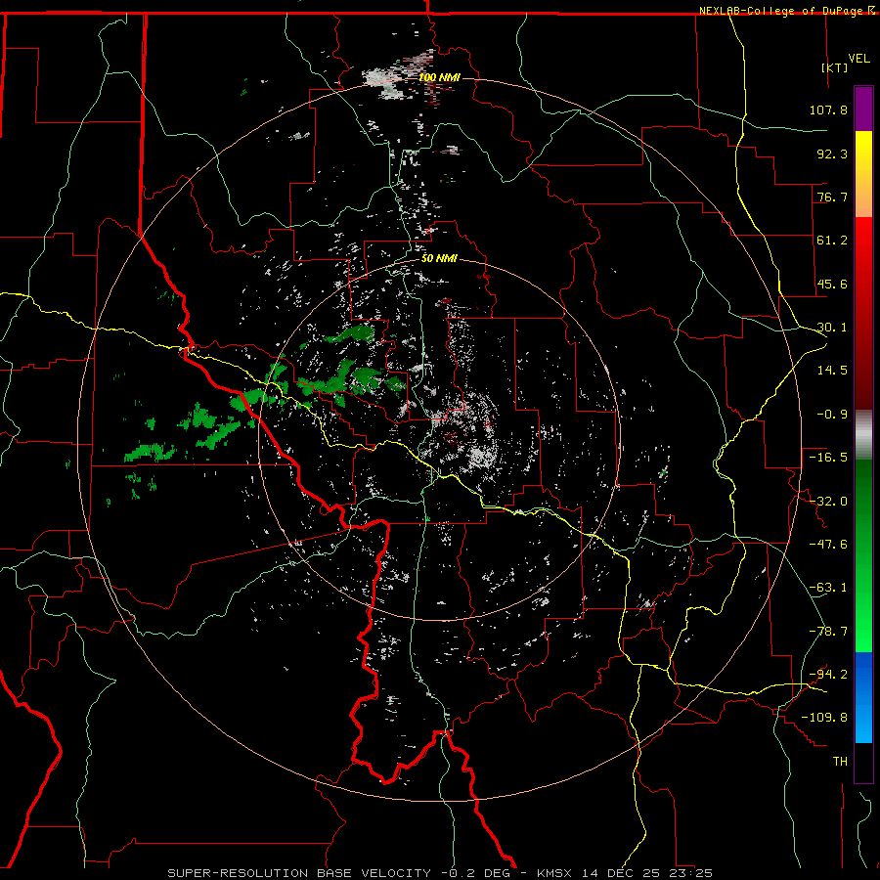Click the -0.9 value on the velocity scale
Viewport: 880px width, 880px height.
[x=832, y=415]
